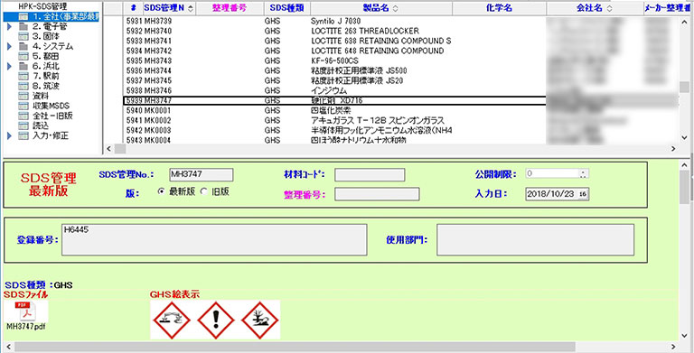Viewport: 694px width, 353px height.
Task: Select 3. 固体 in the tree
Action: point(45,36)
